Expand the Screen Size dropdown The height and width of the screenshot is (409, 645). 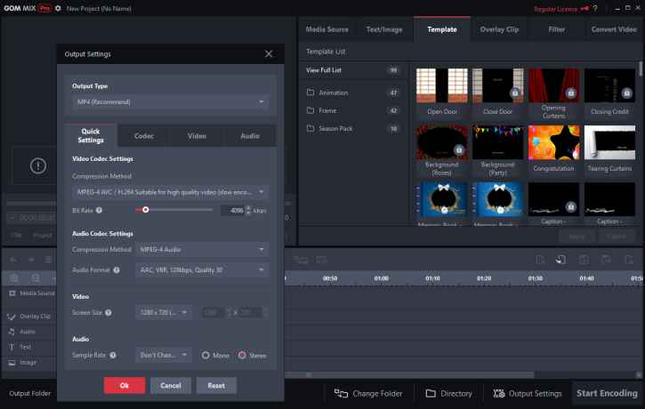(x=163, y=312)
